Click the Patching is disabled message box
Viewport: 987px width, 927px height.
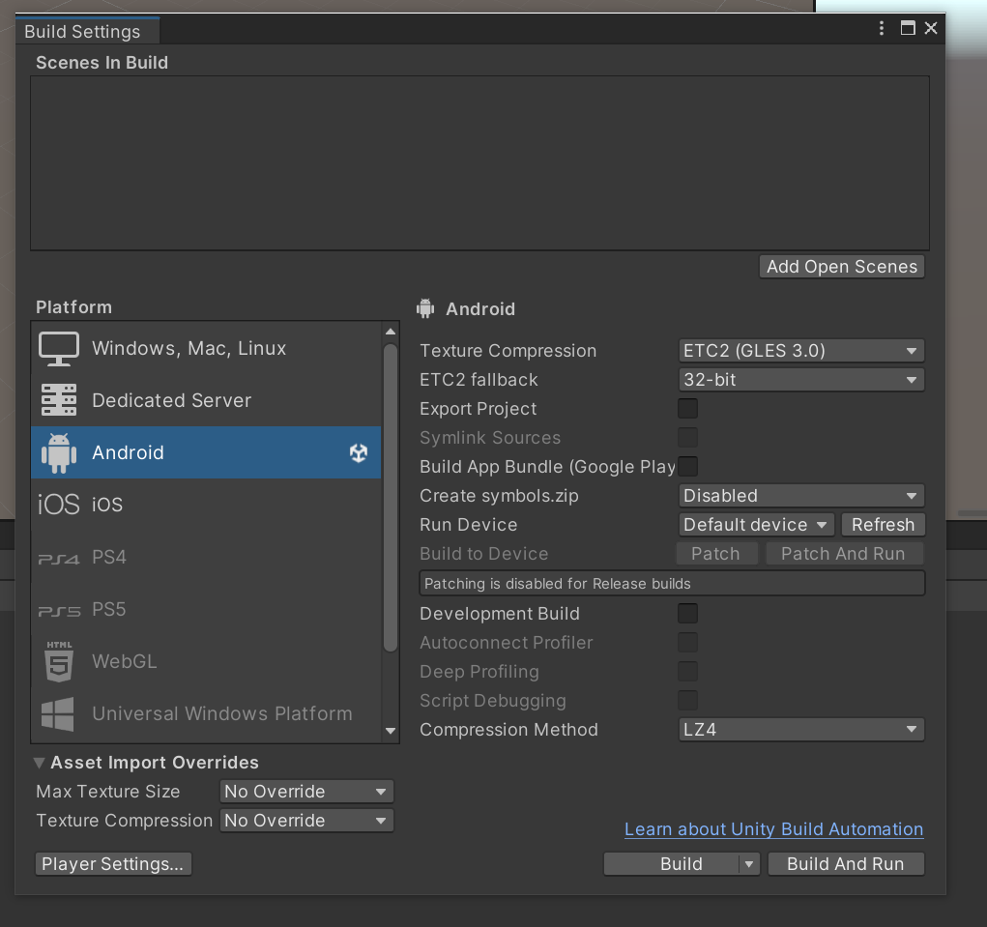(672, 584)
